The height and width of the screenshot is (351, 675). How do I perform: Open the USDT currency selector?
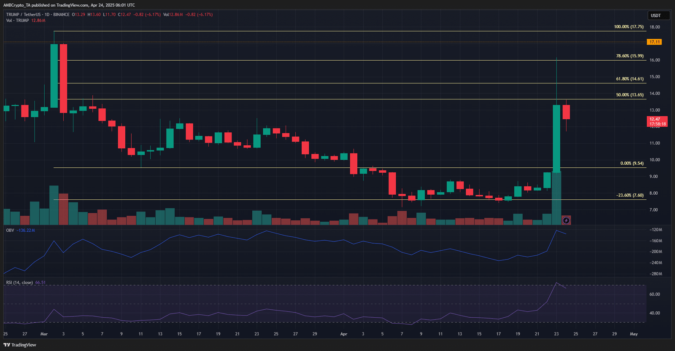point(659,16)
